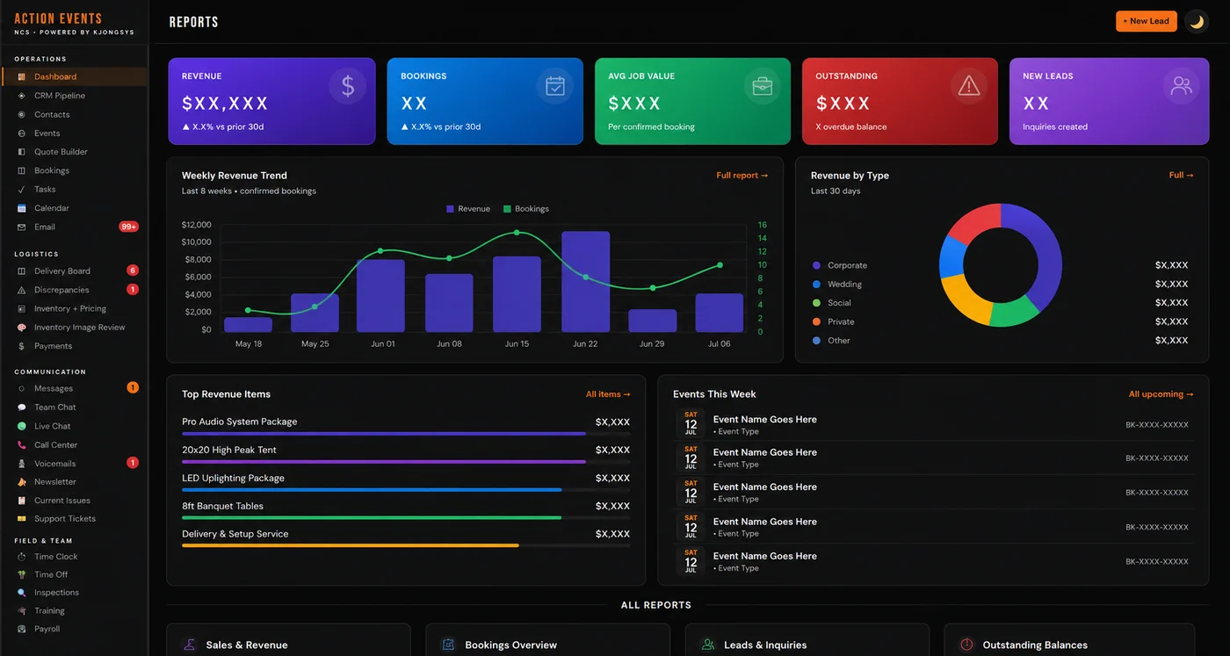Click the Delivery Board icon

coord(22,271)
